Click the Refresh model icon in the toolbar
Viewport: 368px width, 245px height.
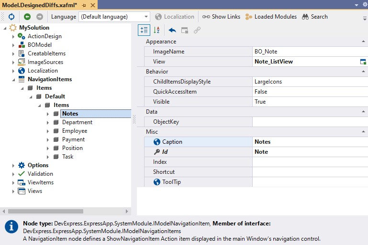11,17
